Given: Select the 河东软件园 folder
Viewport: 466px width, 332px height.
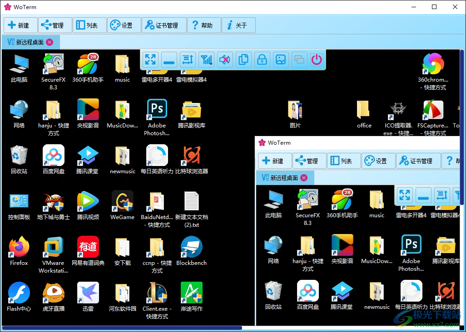Looking at the screenshot, I should (x=123, y=297).
